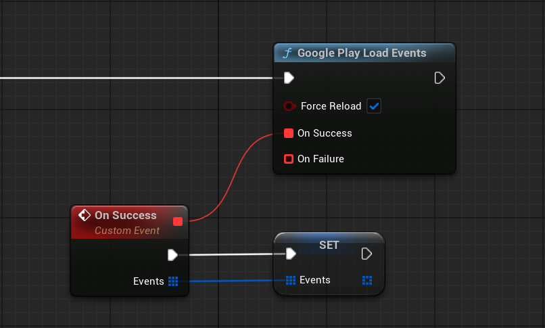
Task: Click the Force Reload boolean input pin
Action: click(x=289, y=106)
